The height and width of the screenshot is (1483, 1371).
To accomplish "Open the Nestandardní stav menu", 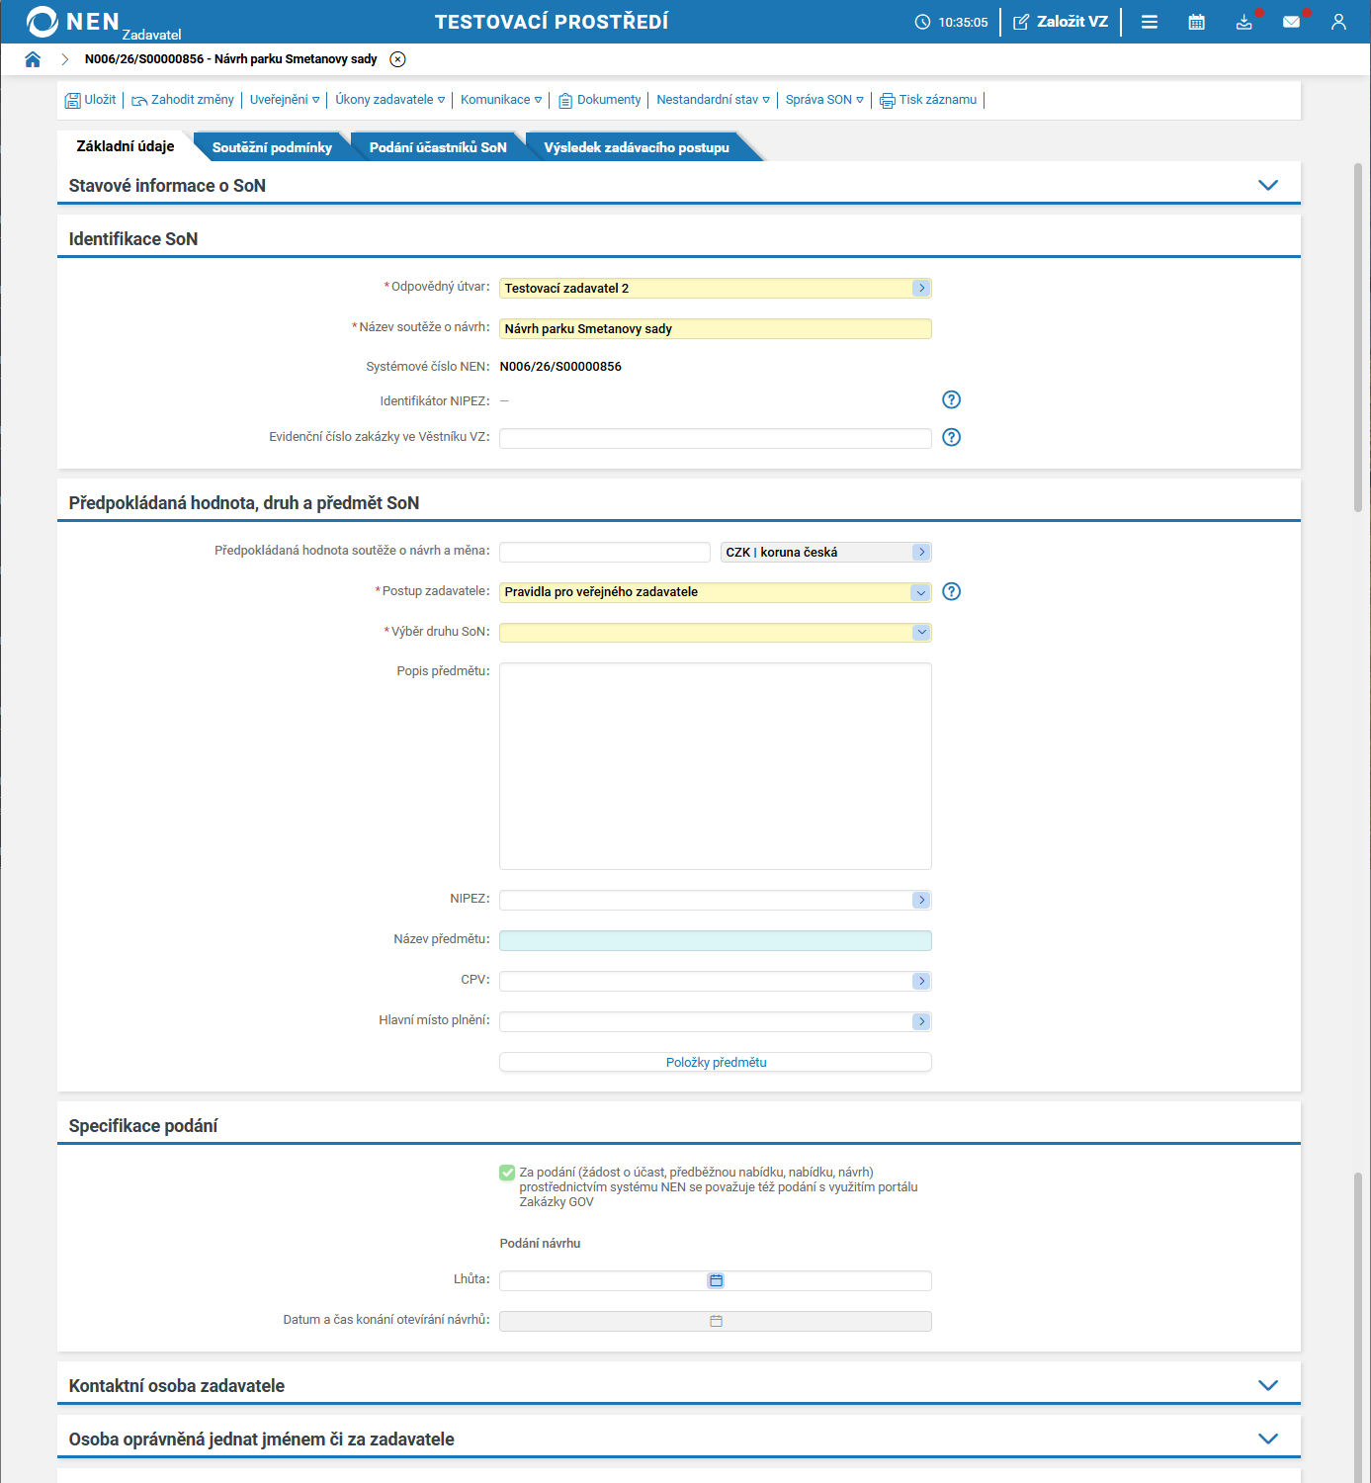I will pyautogui.click(x=713, y=100).
